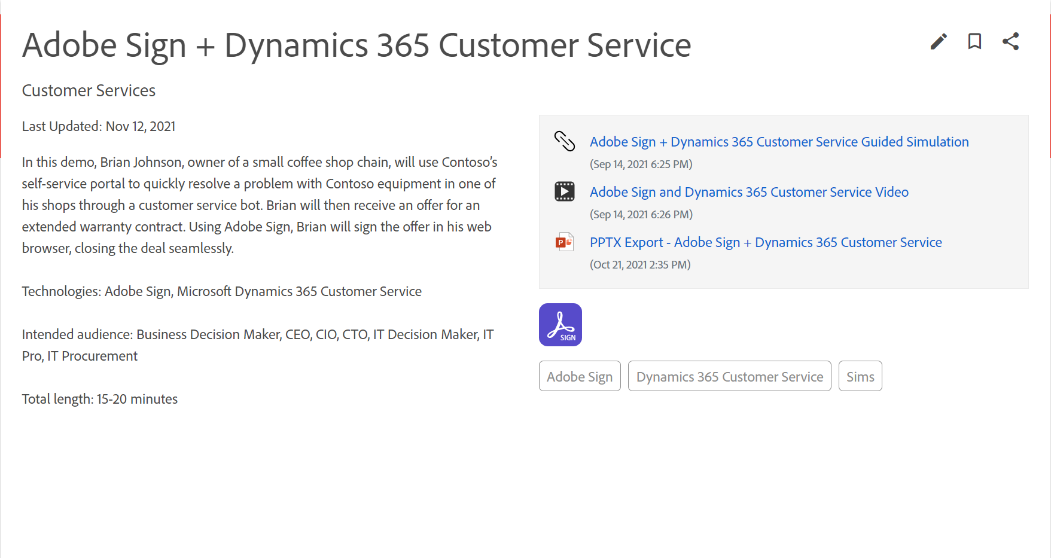1051x558 pixels.
Task: Click the pencil edit icon
Action: pyautogui.click(x=939, y=41)
